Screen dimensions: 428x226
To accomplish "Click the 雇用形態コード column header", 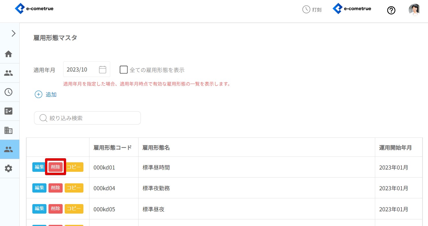I will point(113,148).
